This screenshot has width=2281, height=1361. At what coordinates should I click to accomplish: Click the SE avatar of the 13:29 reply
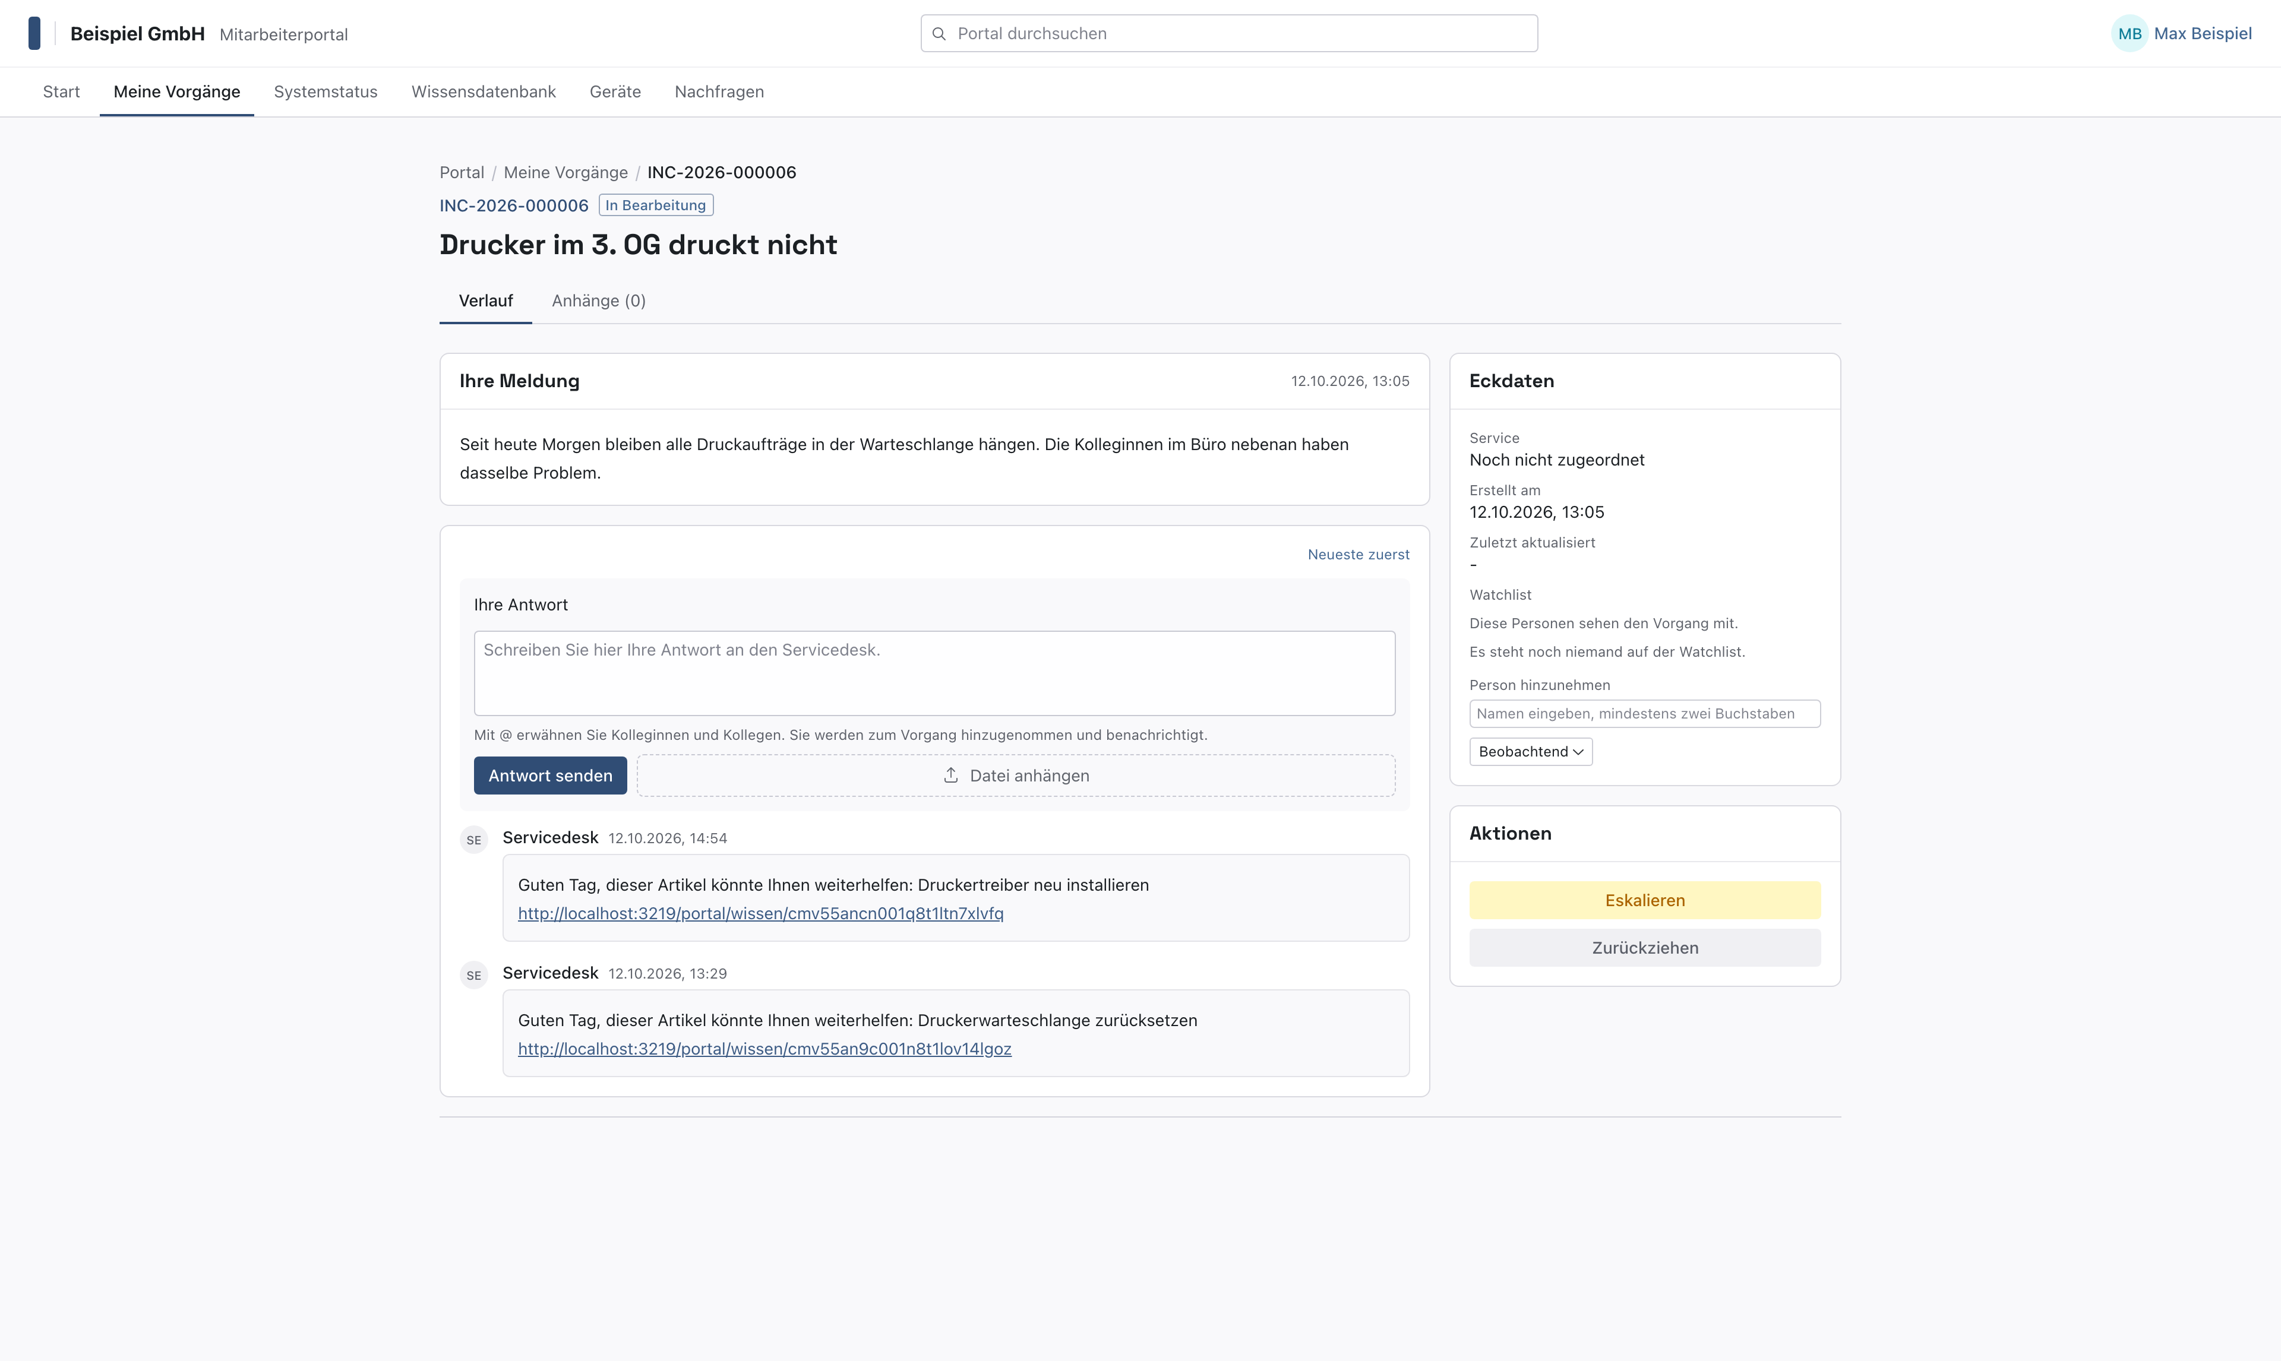[473, 975]
